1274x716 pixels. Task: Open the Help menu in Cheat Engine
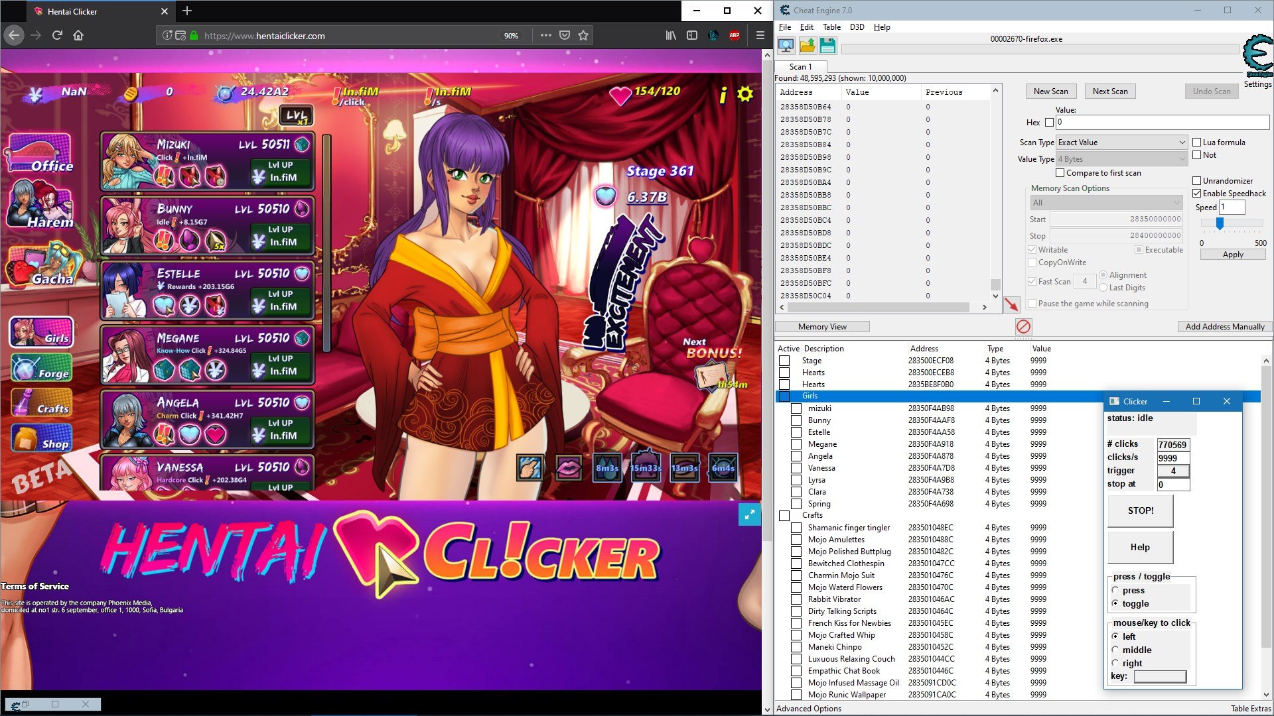click(882, 27)
